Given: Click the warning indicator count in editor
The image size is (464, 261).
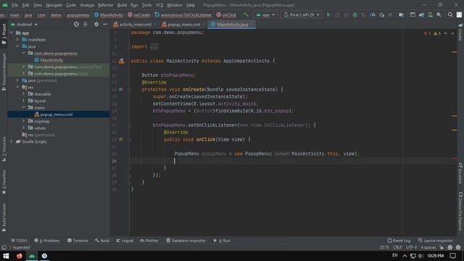Looking at the screenshot, I should click(x=437, y=33).
